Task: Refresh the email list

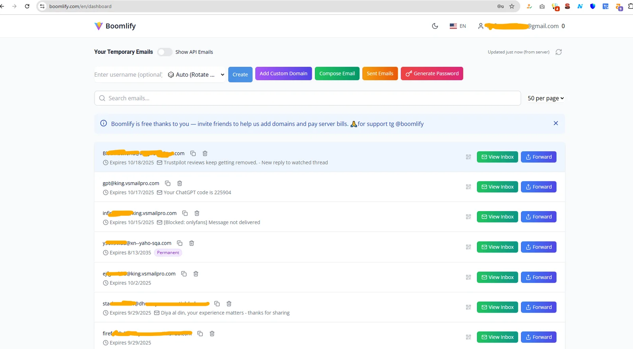Action: [559, 52]
